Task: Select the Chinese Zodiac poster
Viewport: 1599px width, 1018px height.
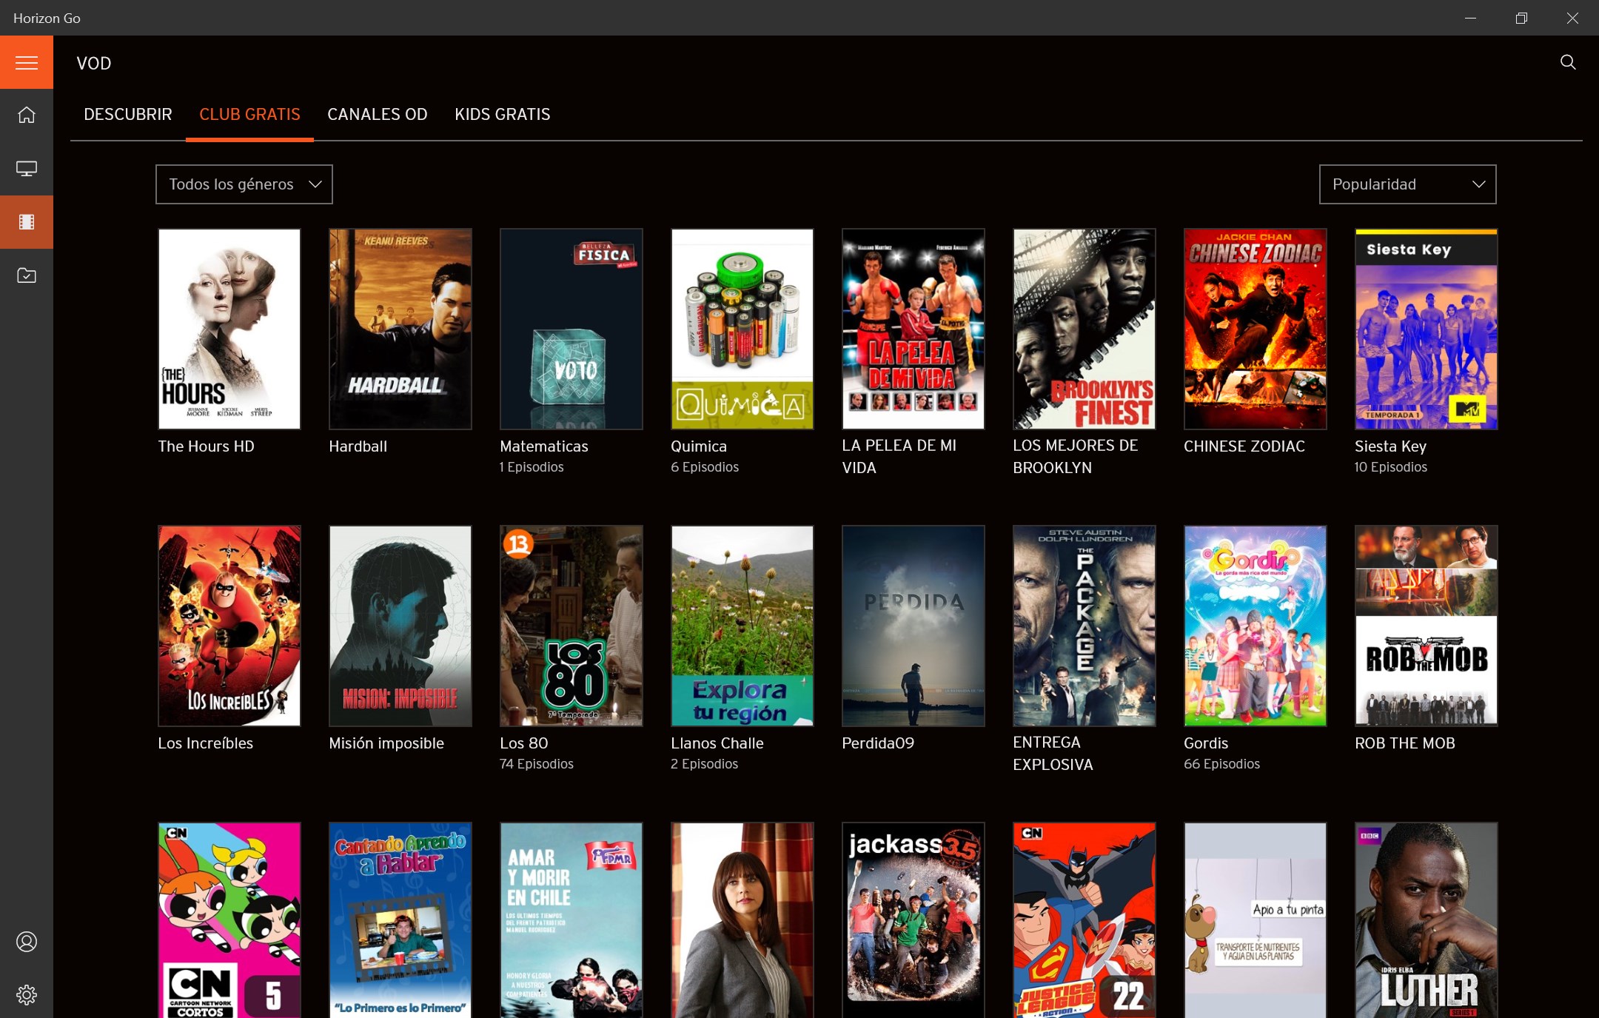Action: coord(1255,329)
